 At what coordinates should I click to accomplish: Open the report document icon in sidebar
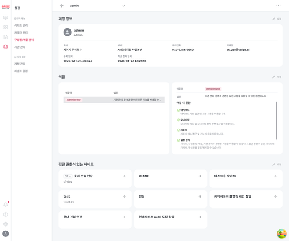[x=6, y=37]
